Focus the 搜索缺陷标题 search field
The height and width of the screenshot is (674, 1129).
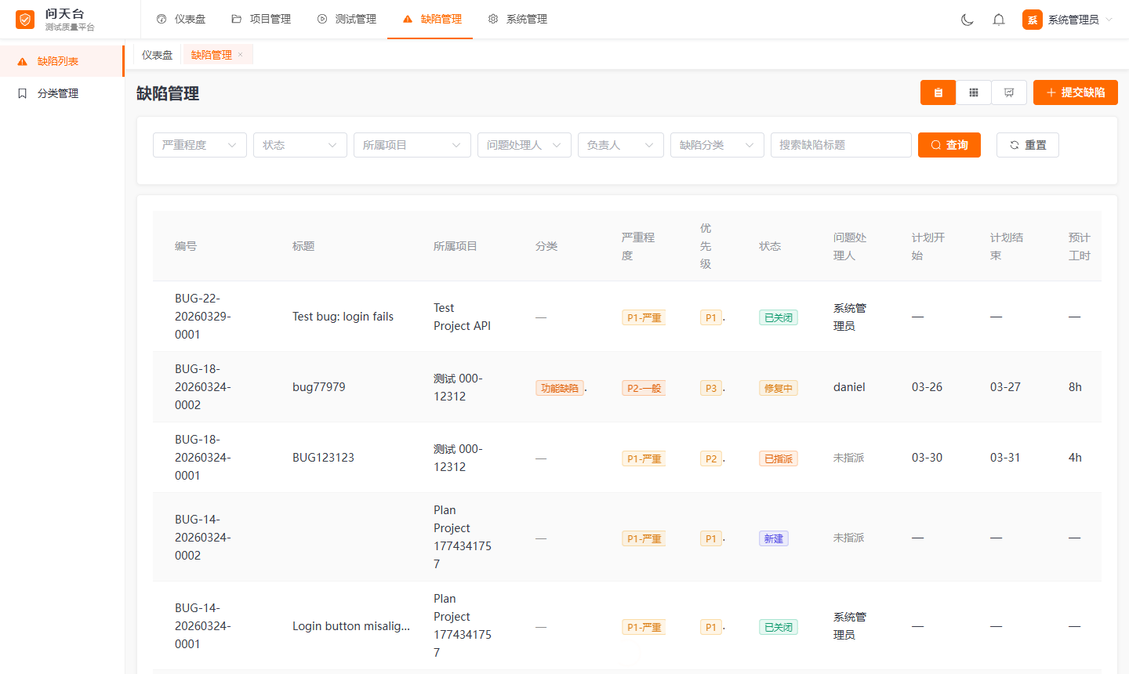point(841,145)
